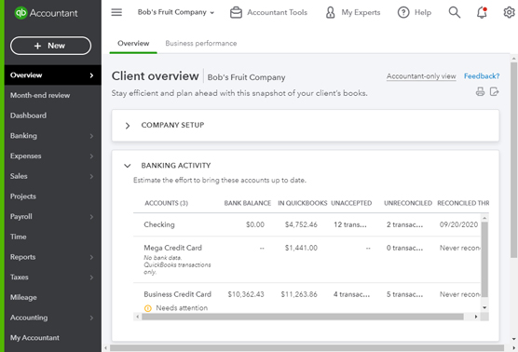Screen dimensions: 518x352
Task: Click banking table scroll-down arrow
Action: 484,307
